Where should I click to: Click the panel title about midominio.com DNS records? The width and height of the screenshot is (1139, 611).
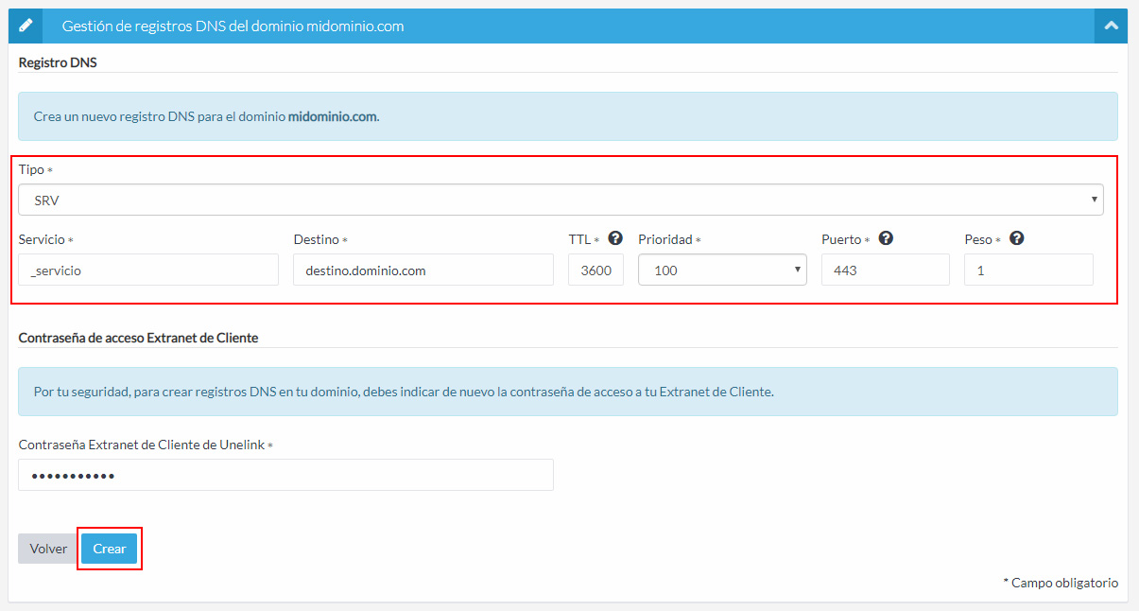(x=233, y=26)
